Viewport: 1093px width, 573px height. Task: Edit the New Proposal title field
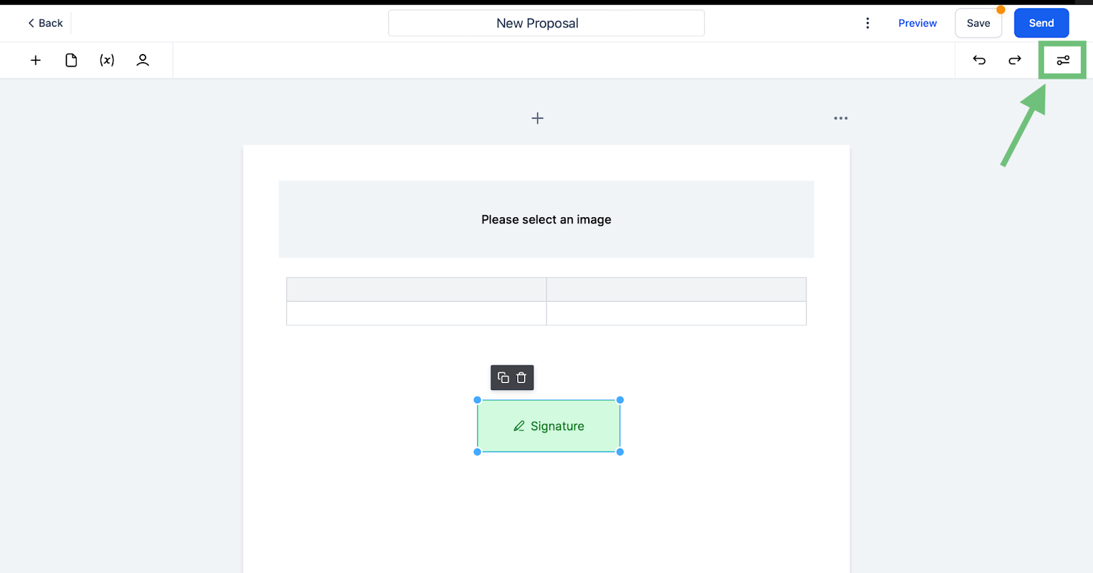coord(546,23)
